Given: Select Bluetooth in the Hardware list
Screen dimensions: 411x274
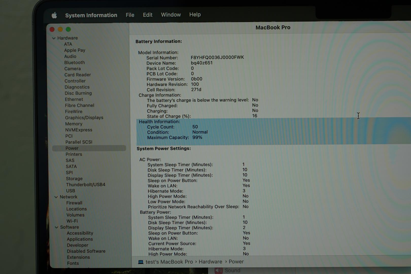Looking at the screenshot, I should coord(74,63).
